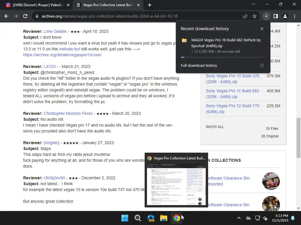Click the zip folder icon in downloads
The width and height of the screenshot is (301, 225).
(x=184, y=40)
